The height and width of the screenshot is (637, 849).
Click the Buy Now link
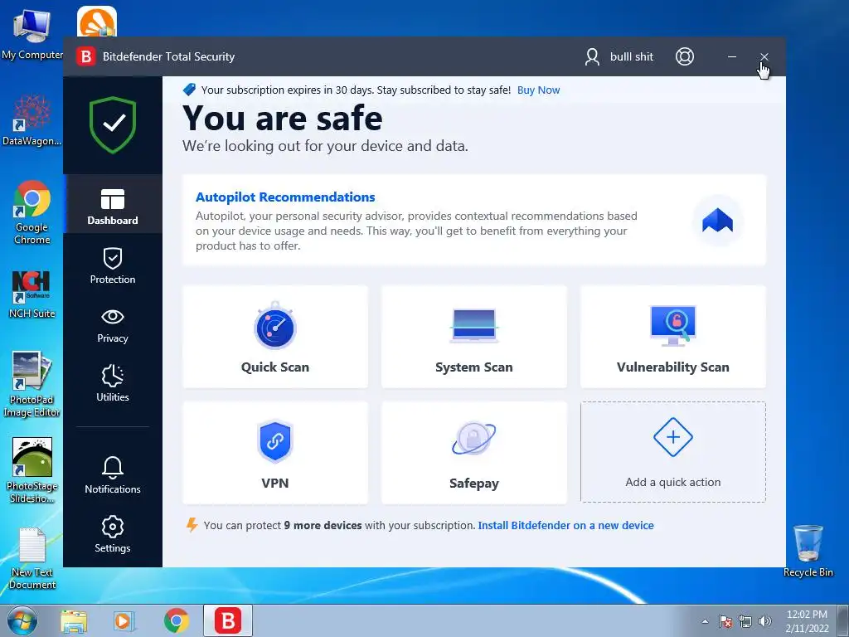pos(538,90)
